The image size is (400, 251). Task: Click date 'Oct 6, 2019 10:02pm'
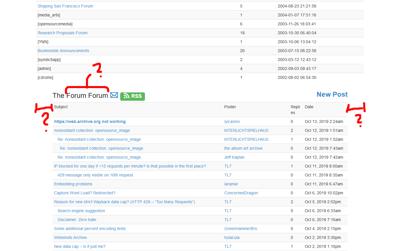click(x=324, y=193)
